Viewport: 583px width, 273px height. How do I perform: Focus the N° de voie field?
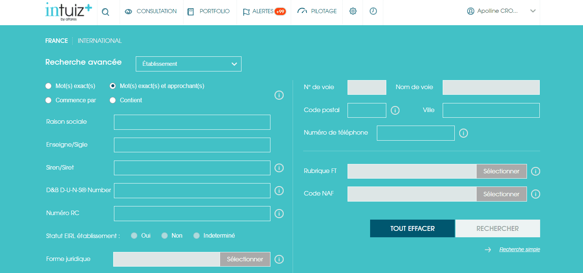pos(367,87)
